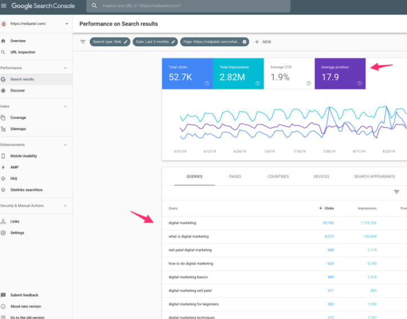This screenshot has height=319, width=407.
Task: Select the 'digital marketing' query row
Action: 284,223
